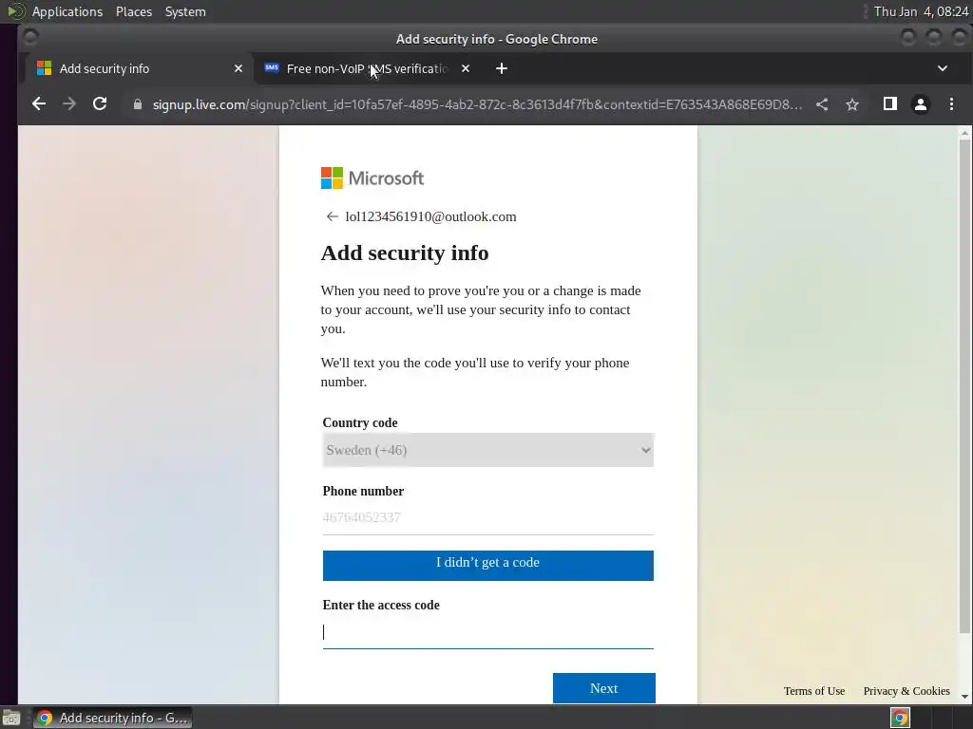Image resolution: width=973 pixels, height=729 pixels.
Task: Open Chrome three-dot menu
Action: click(951, 104)
